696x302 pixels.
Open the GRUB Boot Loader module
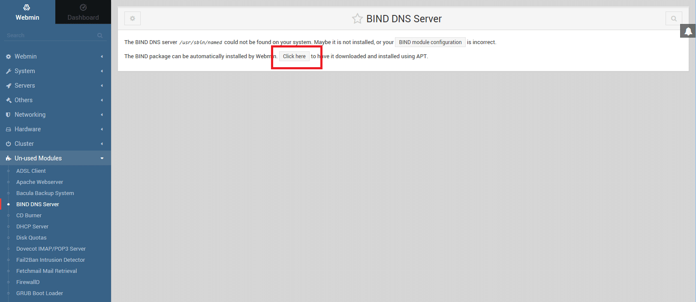pyautogui.click(x=39, y=293)
